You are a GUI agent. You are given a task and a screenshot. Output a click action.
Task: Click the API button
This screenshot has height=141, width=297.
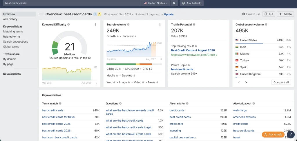(x=269, y=14)
